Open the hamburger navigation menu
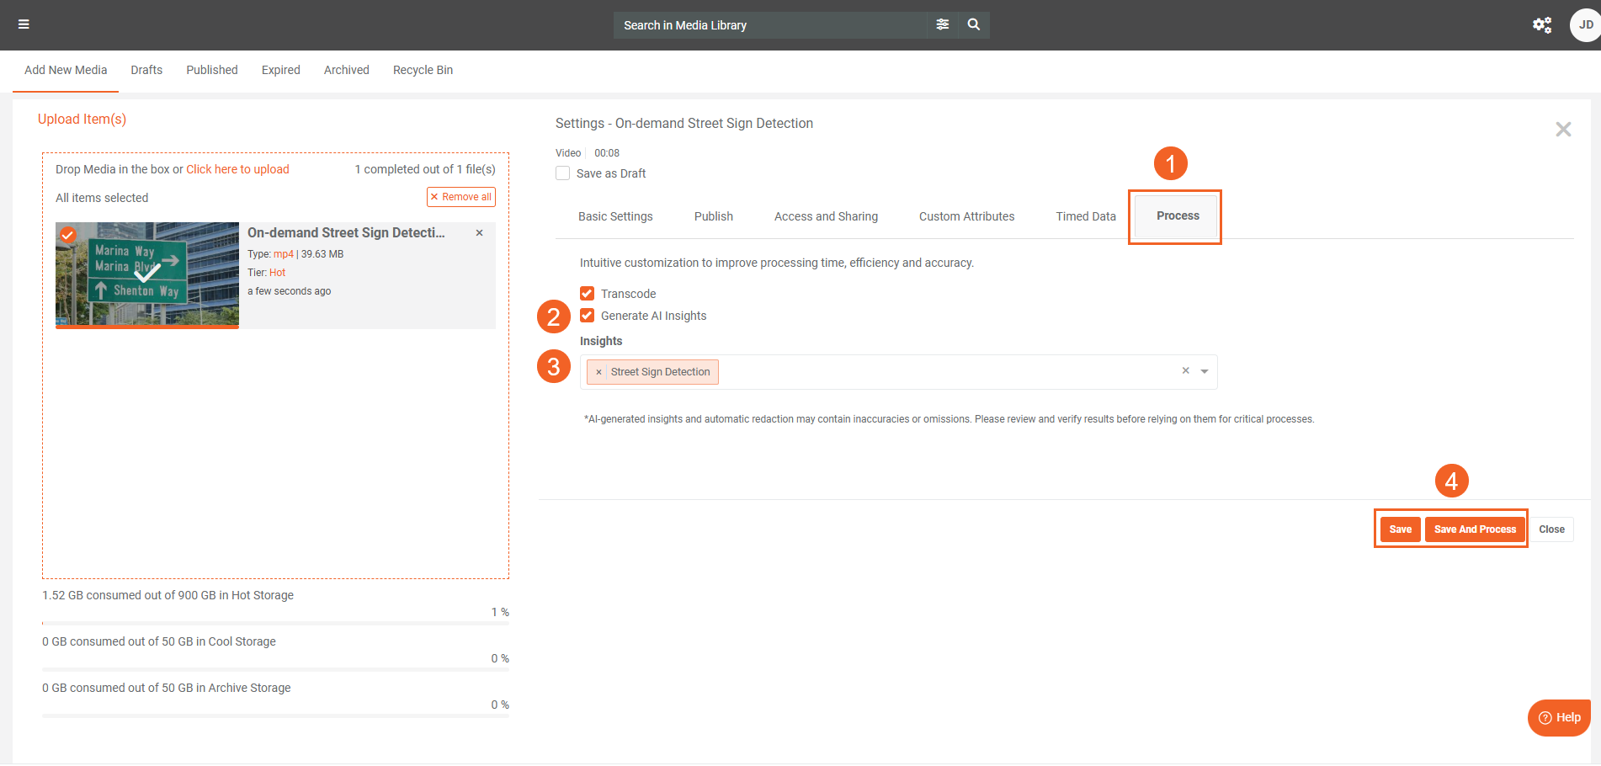This screenshot has height=766, width=1601. (24, 24)
